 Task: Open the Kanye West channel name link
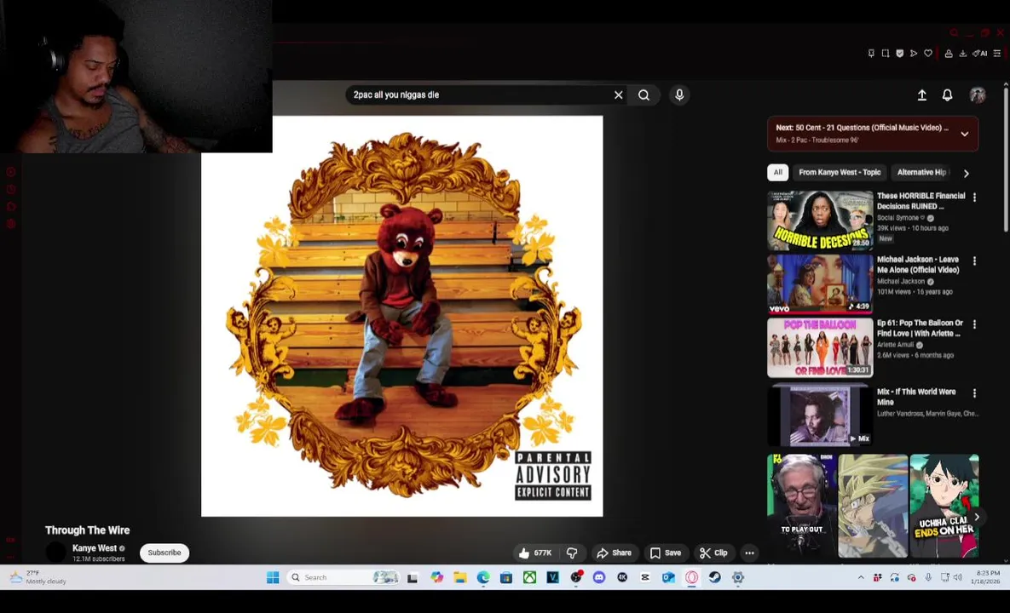pyautogui.click(x=94, y=548)
